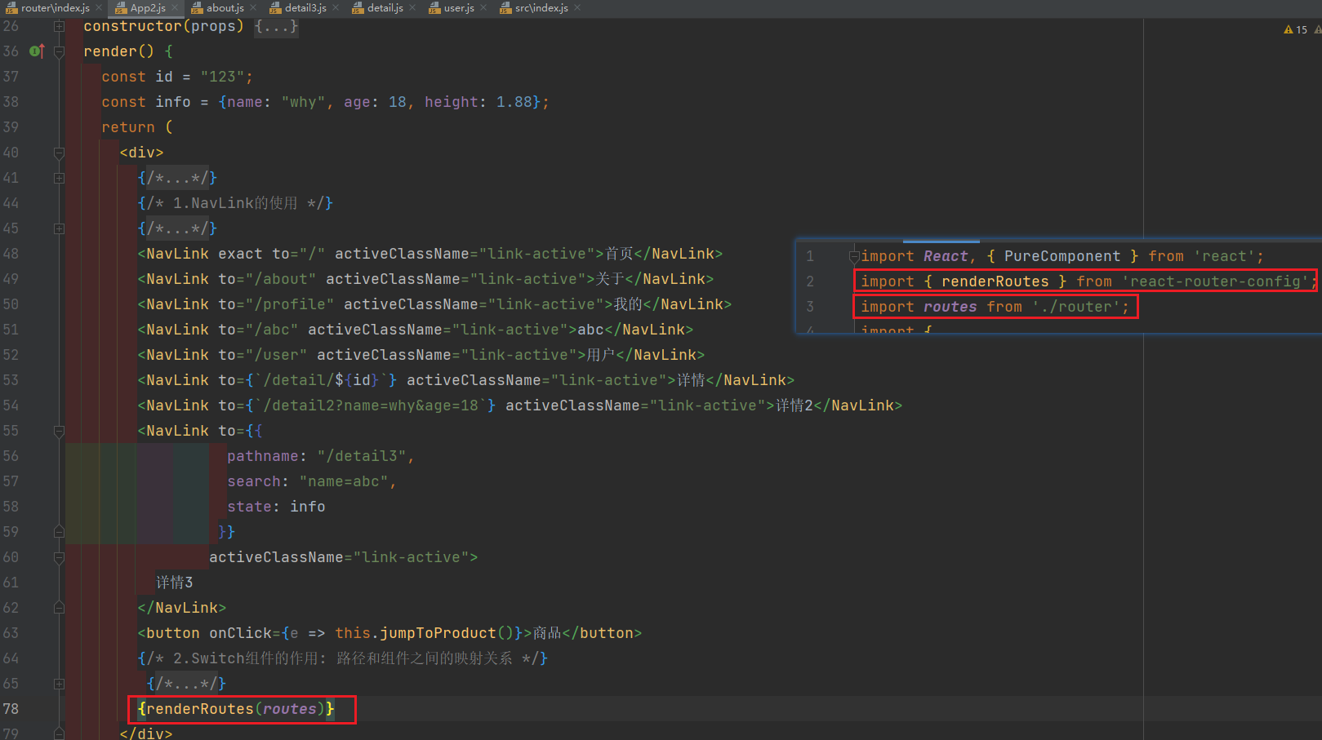Click the NavLink usage comment on line 44
The width and height of the screenshot is (1322, 740).
pos(235,203)
